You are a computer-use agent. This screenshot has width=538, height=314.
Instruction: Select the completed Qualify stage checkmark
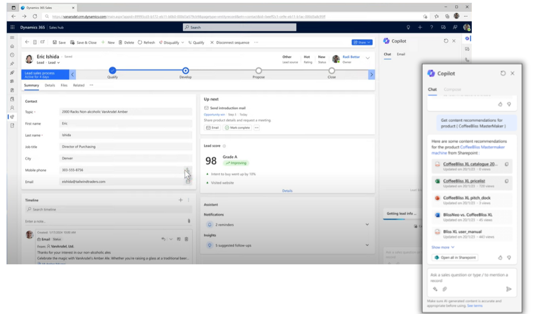(x=113, y=71)
